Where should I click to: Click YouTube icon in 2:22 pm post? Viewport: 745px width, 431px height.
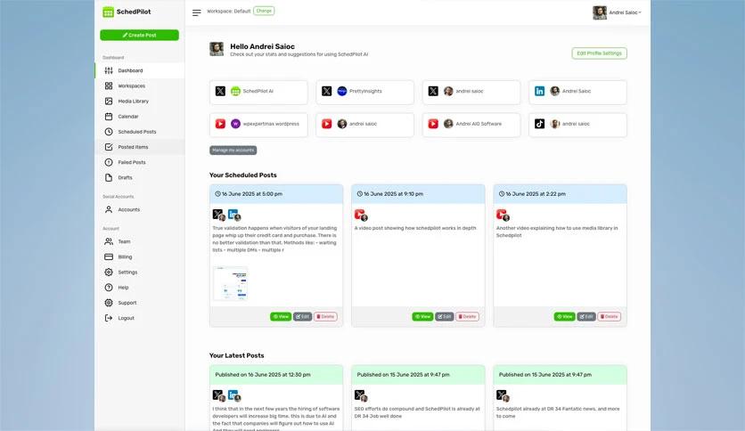tap(501, 214)
